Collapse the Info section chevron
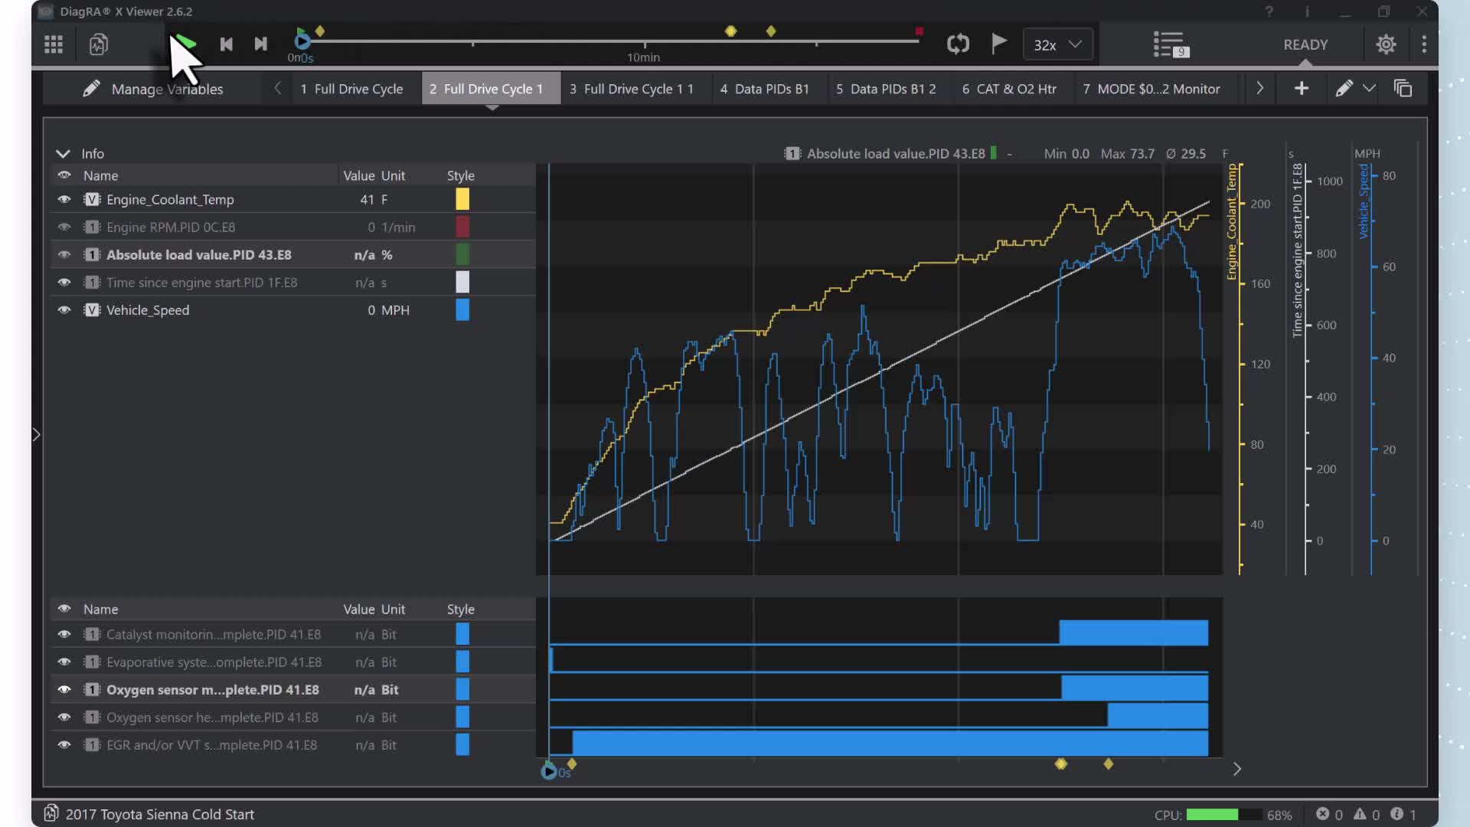The height and width of the screenshot is (827, 1470). coord(63,154)
